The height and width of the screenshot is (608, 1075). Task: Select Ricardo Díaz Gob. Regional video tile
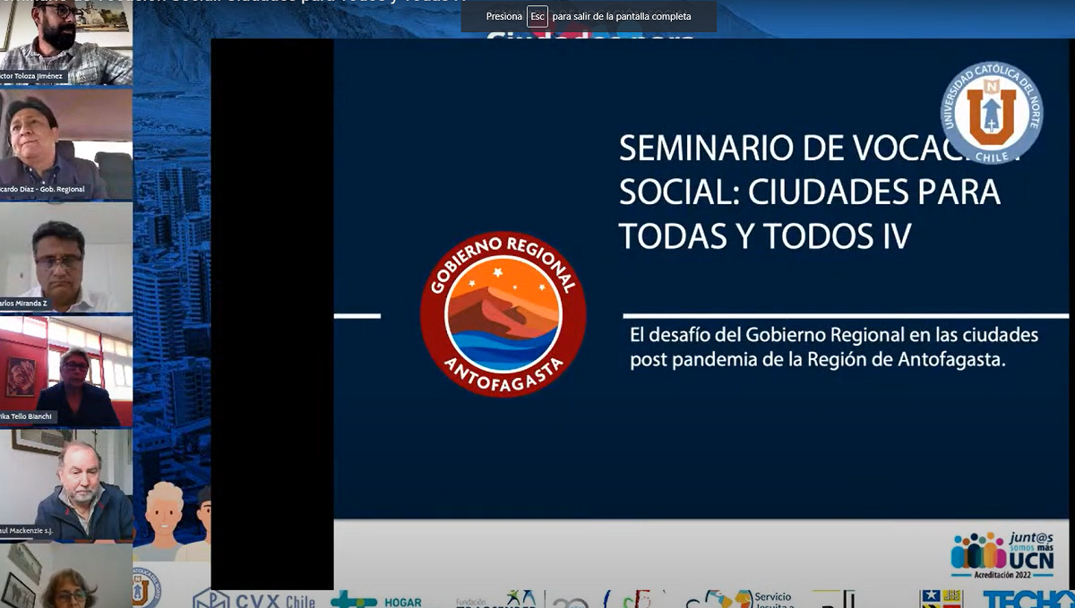(x=66, y=144)
